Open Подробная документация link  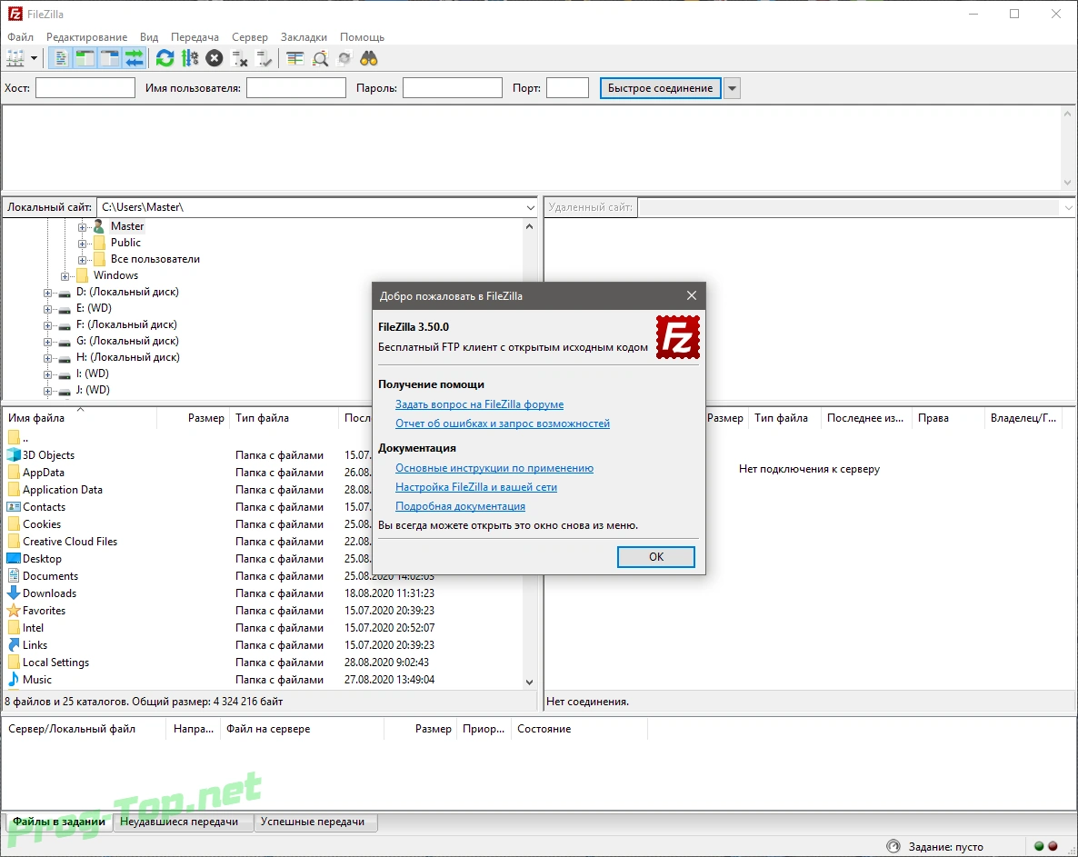(x=460, y=506)
